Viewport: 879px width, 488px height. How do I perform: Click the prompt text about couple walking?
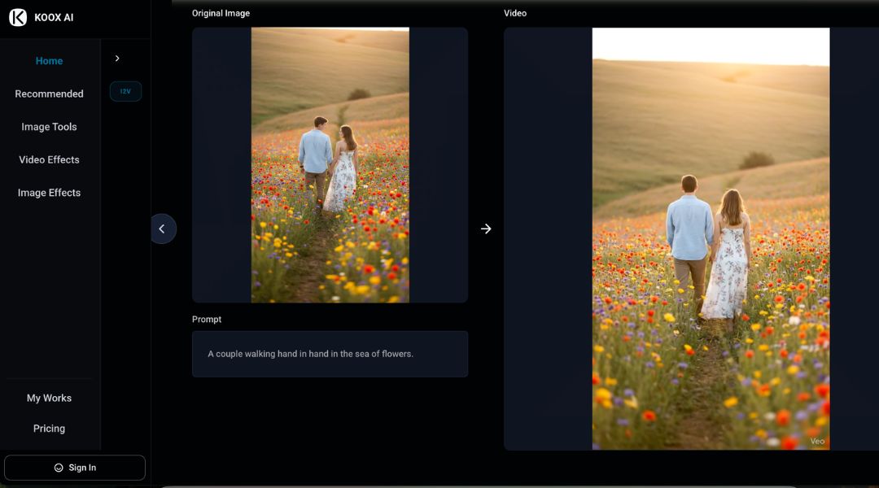point(310,354)
